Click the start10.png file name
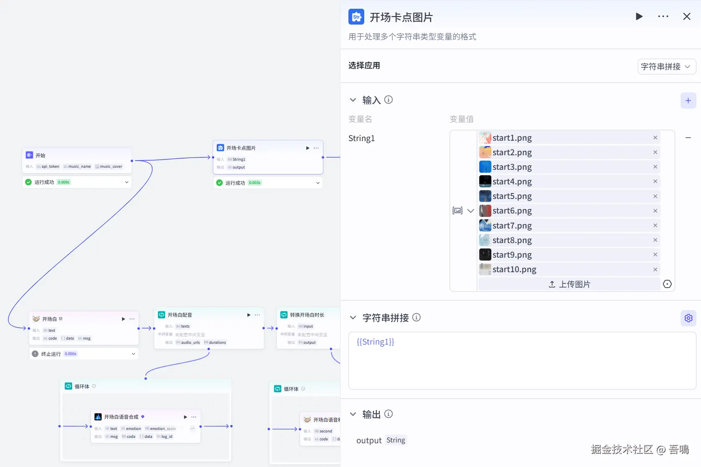This screenshot has width=701, height=467. pyautogui.click(x=514, y=269)
